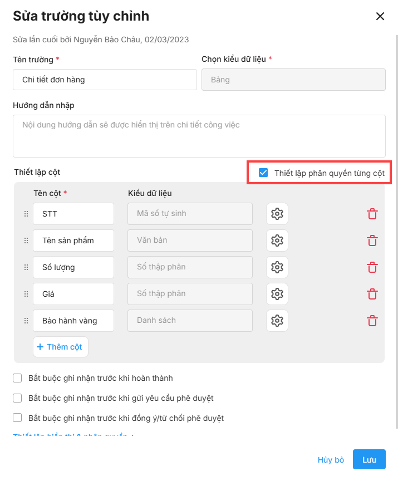
Task: Click the Lưu button
Action: [369, 460]
